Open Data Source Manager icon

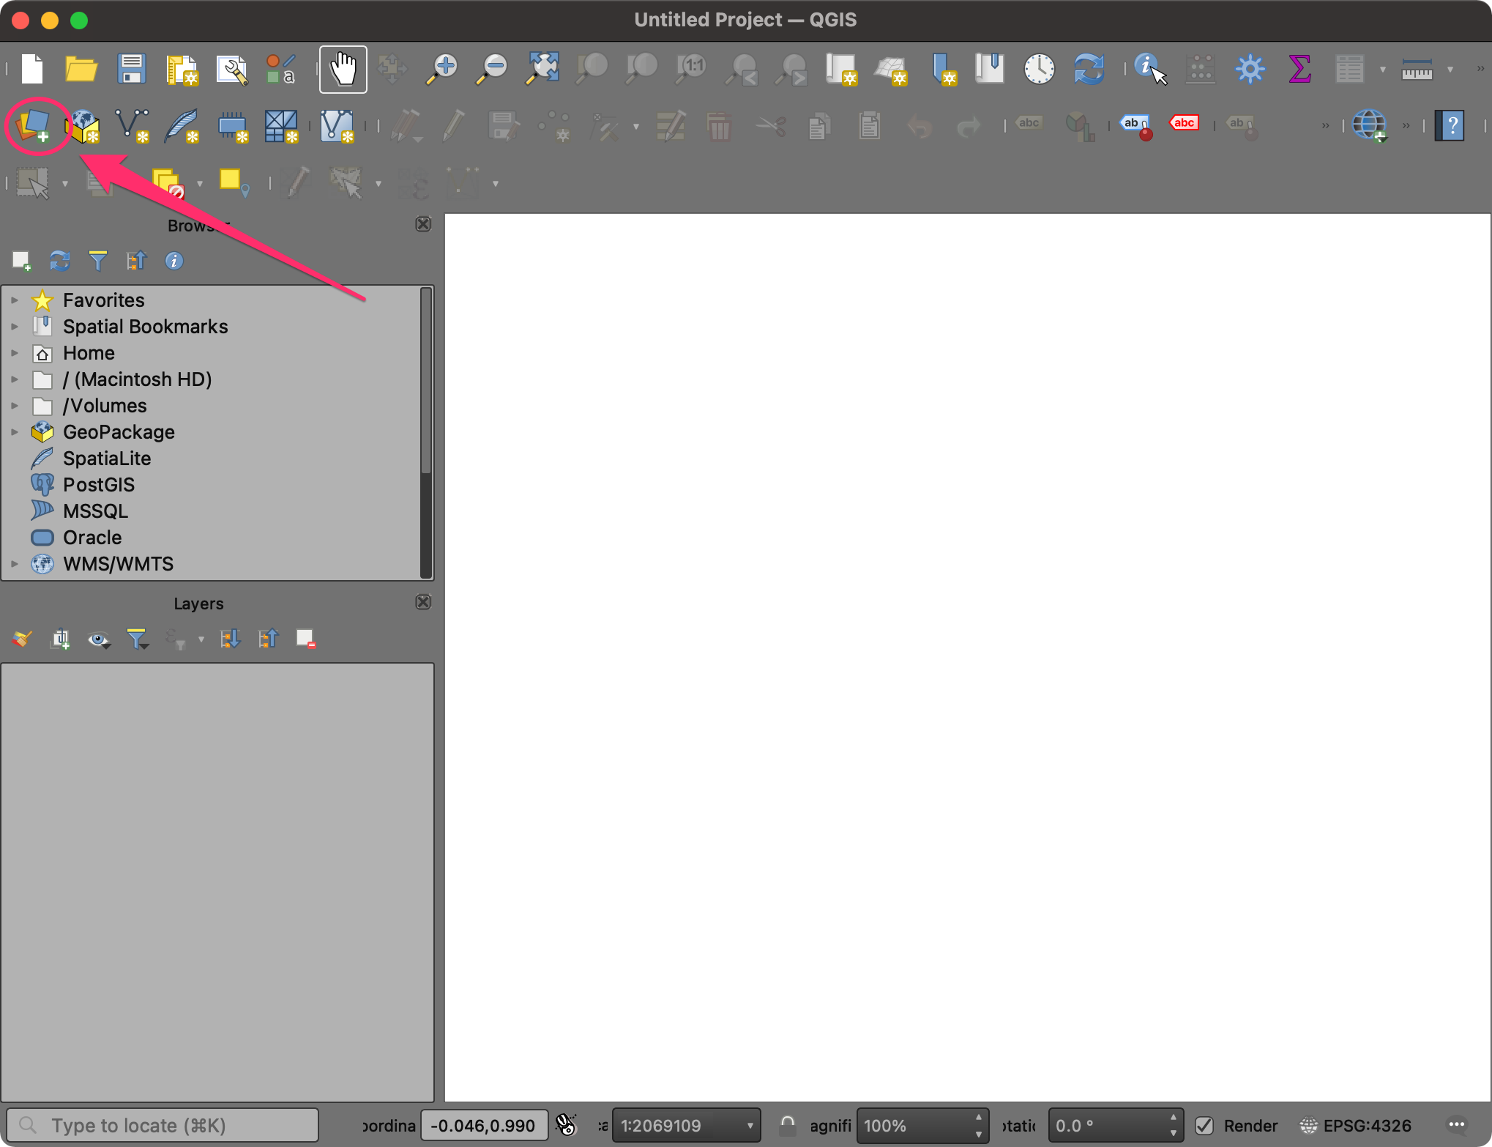pyautogui.click(x=33, y=126)
